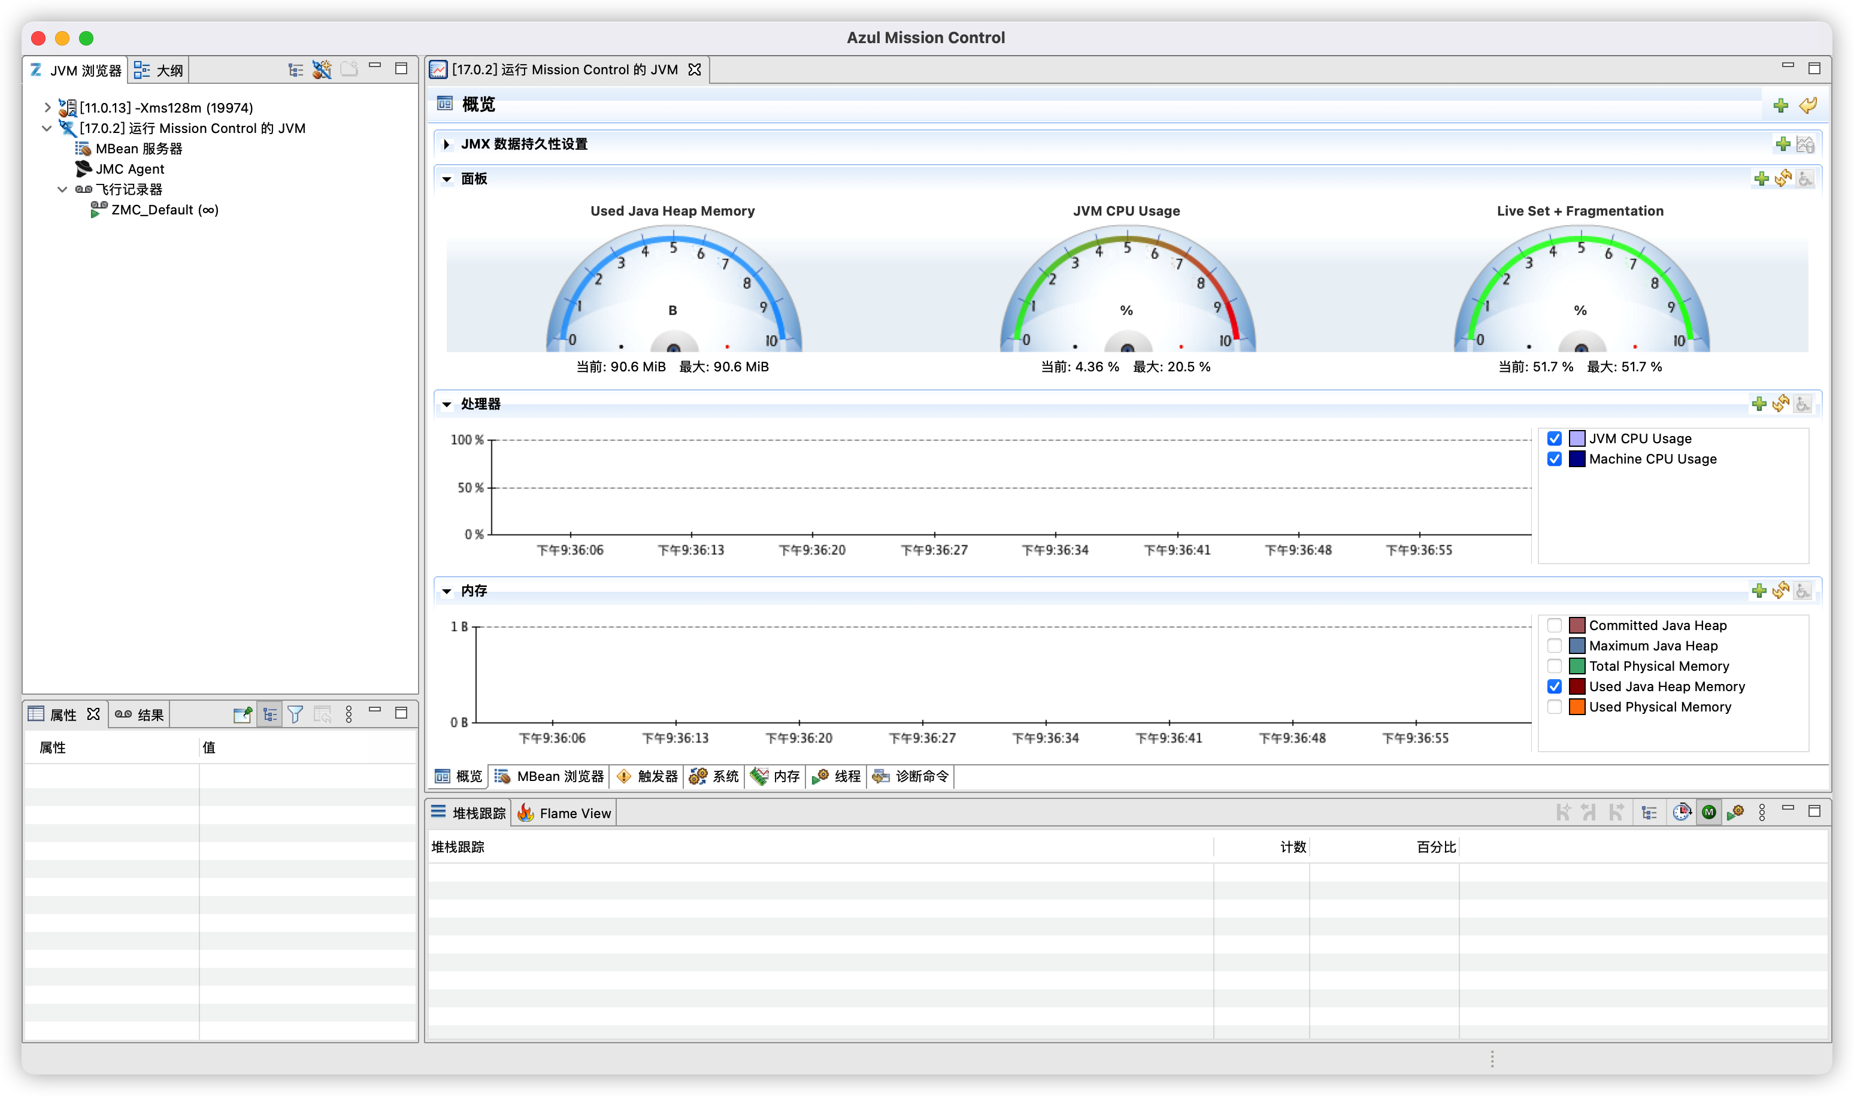This screenshot has height=1096, width=1854.
Task: Click the accessibility icon in processor section header
Action: tap(1803, 404)
